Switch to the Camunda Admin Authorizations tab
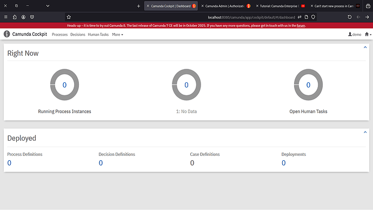This screenshot has width=373, height=210. coord(225,6)
